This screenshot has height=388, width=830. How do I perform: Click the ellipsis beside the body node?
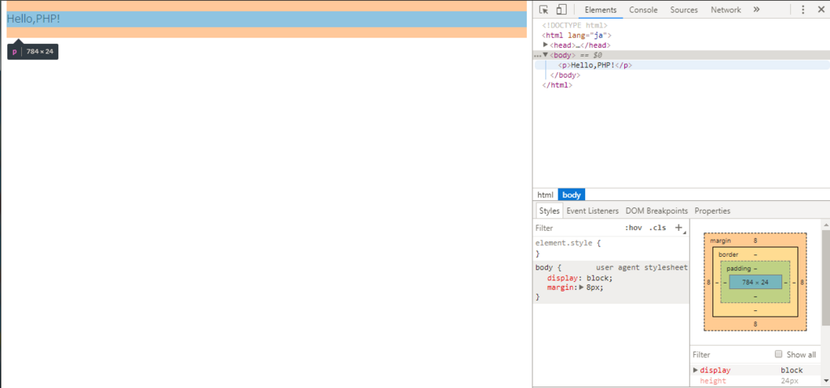(538, 55)
